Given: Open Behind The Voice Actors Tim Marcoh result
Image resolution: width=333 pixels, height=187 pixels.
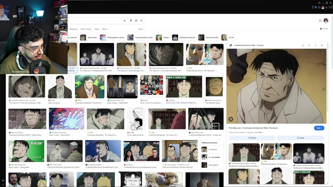Looking at the screenshot, I should (x=214, y=87).
